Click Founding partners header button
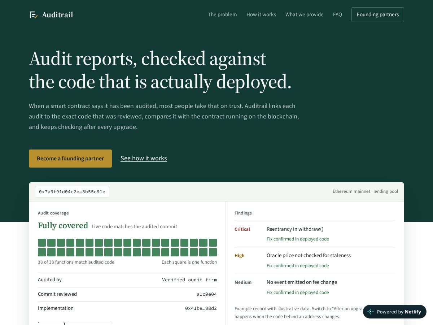The image size is (433, 325). 378,14
